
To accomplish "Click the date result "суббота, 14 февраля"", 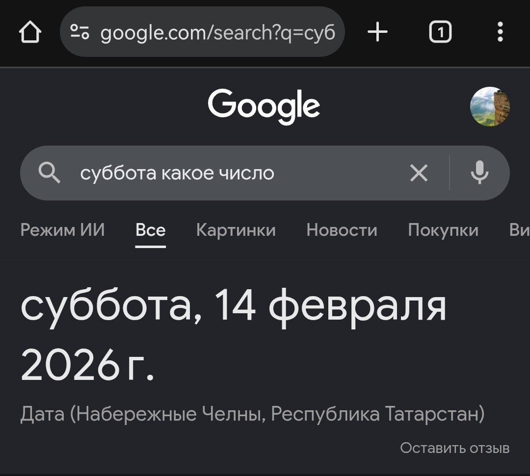I will click(234, 307).
